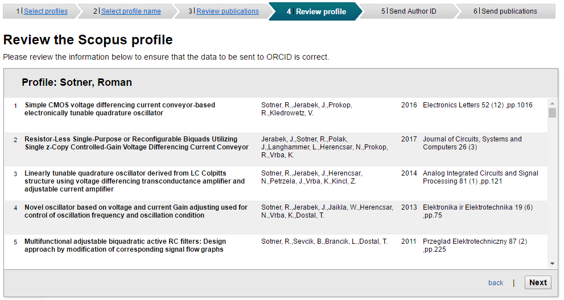Click the back link

(496, 282)
